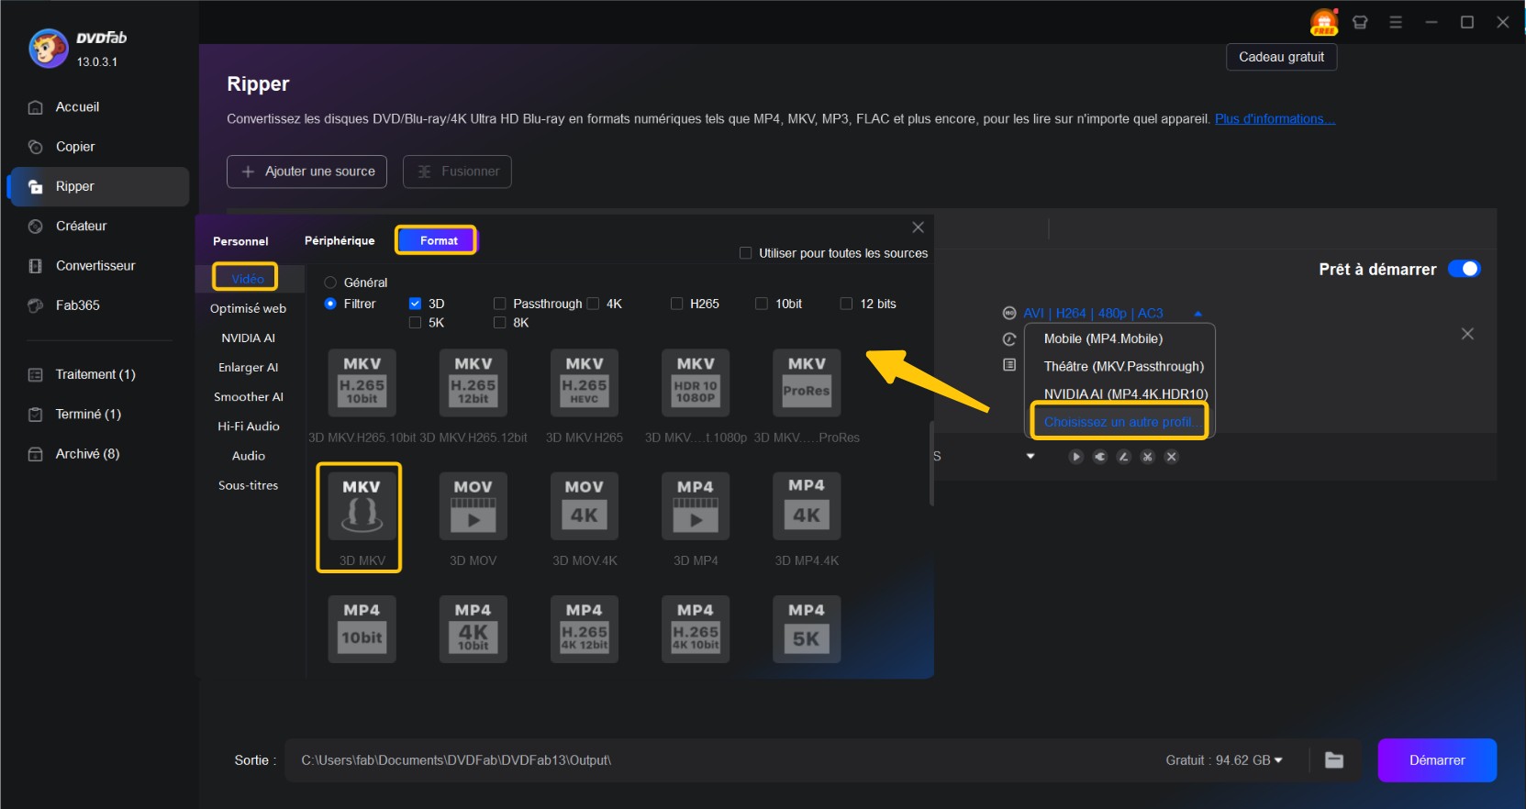Check the 12 bits filter checkbox
This screenshot has height=809, width=1526.
[x=846, y=304]
